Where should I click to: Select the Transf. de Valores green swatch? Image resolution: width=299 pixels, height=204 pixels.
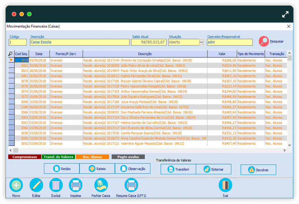[x=58, y=157]
